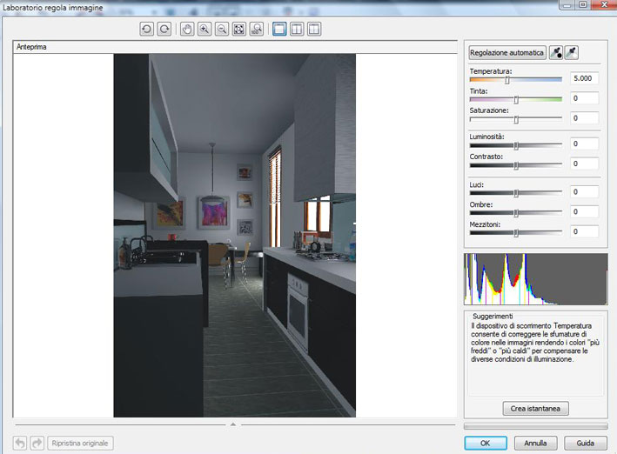Fit the image to the preview window
Screen dimensions: 617x454
click(x=239, y=29)
